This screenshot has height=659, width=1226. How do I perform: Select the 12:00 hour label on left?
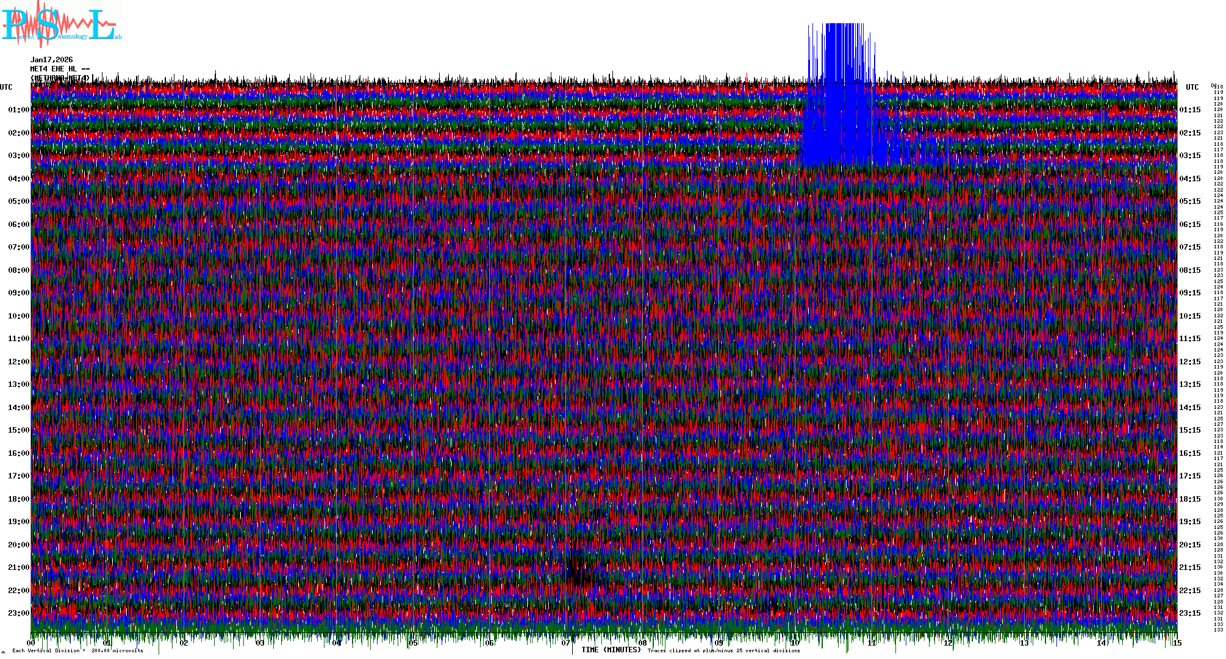(x=18, y=362)
